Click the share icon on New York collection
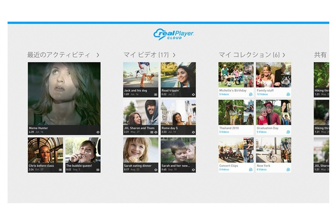This screenshot has height=224, width=336. coord(288,169)
